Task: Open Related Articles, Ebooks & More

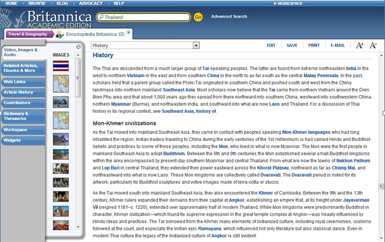Action: 23,68
